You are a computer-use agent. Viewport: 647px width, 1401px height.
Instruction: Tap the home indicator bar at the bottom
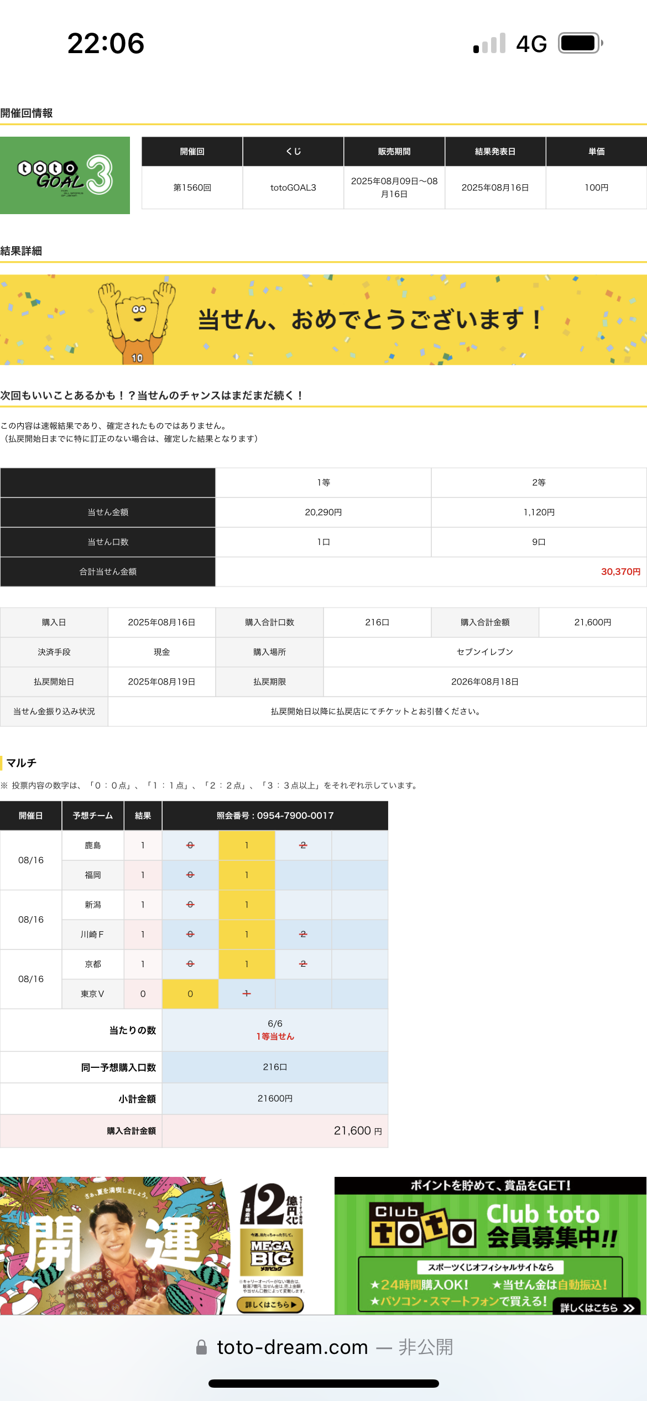coord(323,1383)
